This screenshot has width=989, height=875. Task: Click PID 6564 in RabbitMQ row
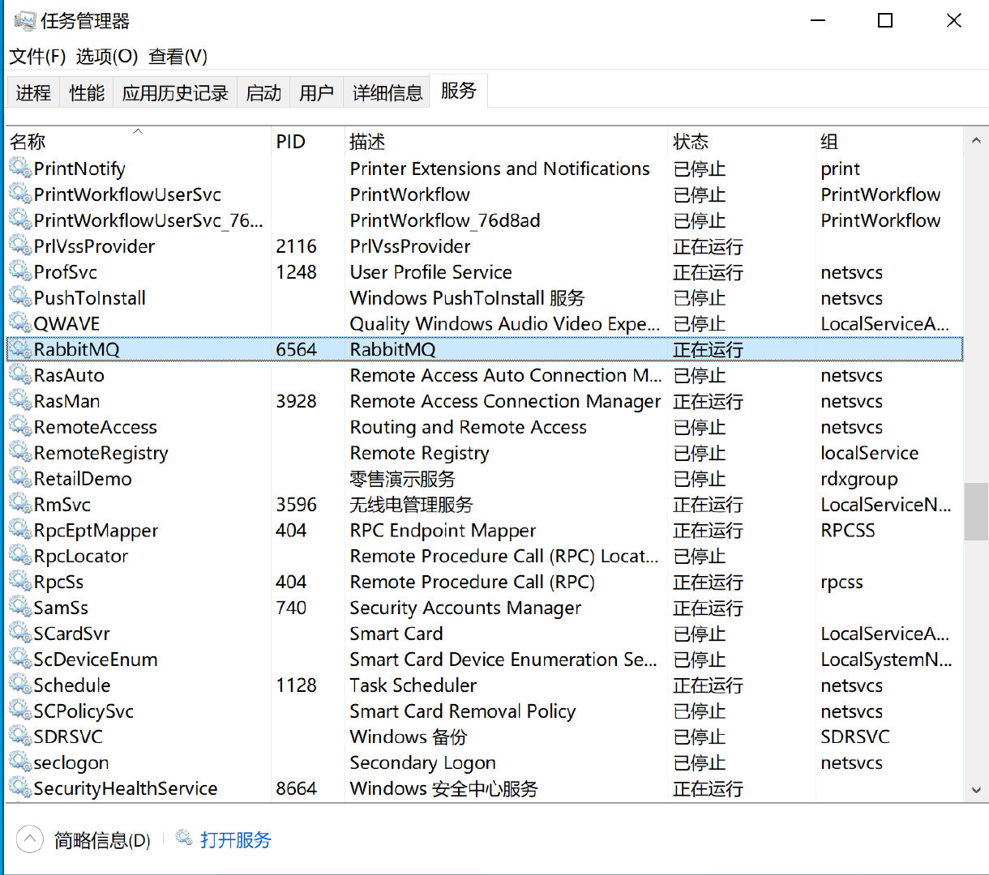pos(297,349)
